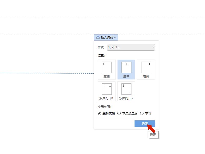Click the page number glyph beside 插入页码

point(98,37)
